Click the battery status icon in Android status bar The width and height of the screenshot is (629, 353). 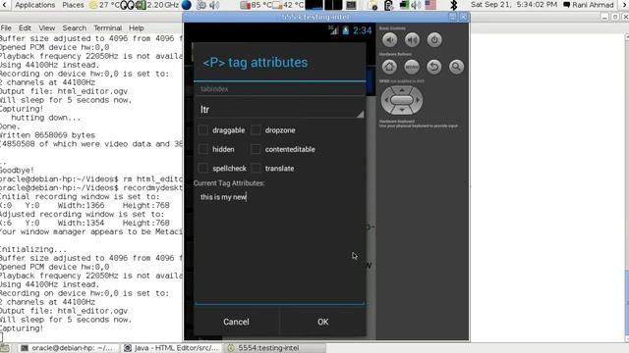(x=345, y=30)
